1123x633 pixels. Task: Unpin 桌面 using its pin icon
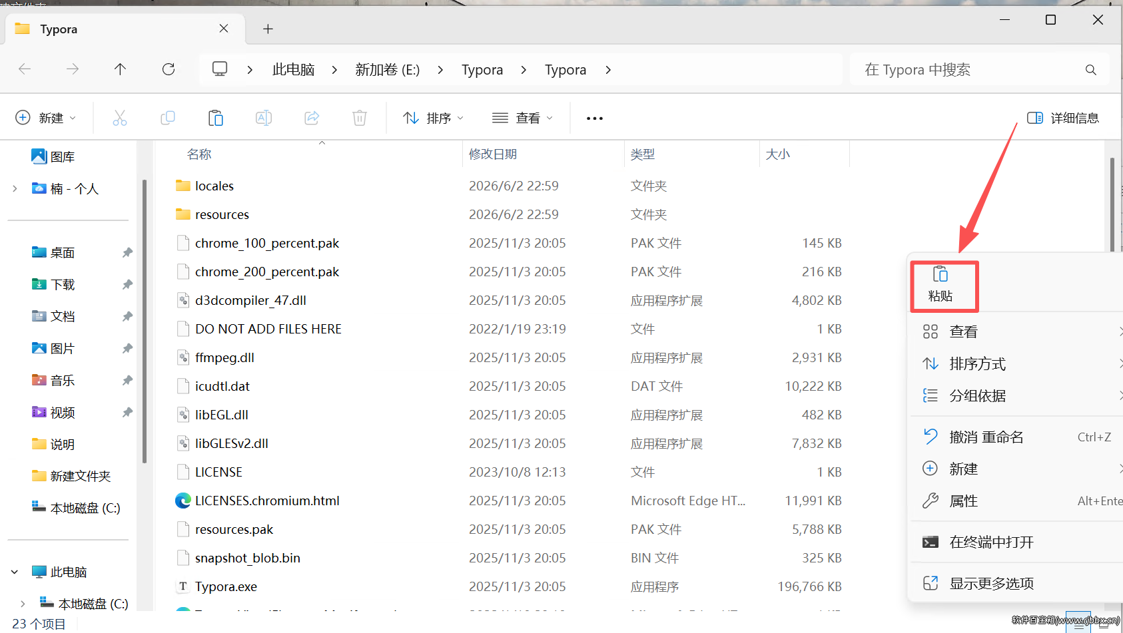[x=127, y=252]
